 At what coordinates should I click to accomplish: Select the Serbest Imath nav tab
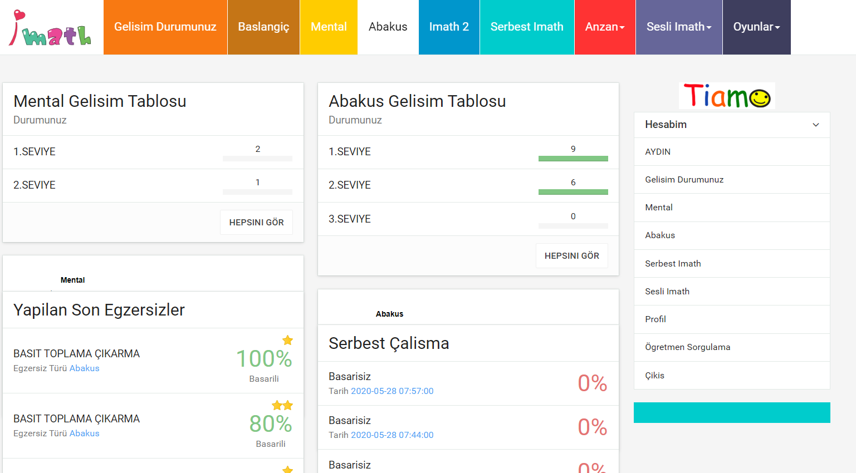tap(527, 27)
